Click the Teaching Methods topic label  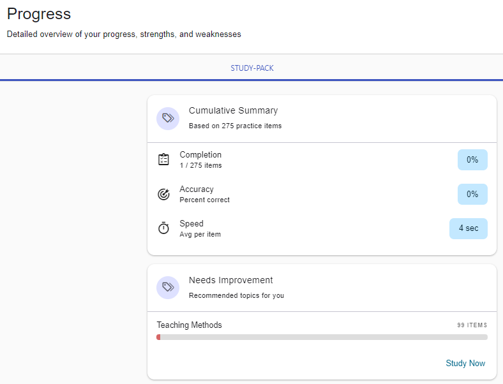coord(189,325)
